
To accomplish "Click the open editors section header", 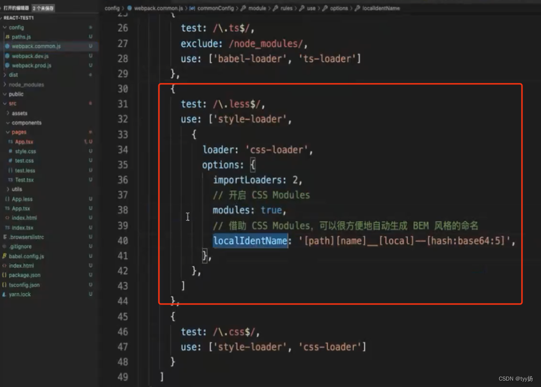I will click(16, 7).
